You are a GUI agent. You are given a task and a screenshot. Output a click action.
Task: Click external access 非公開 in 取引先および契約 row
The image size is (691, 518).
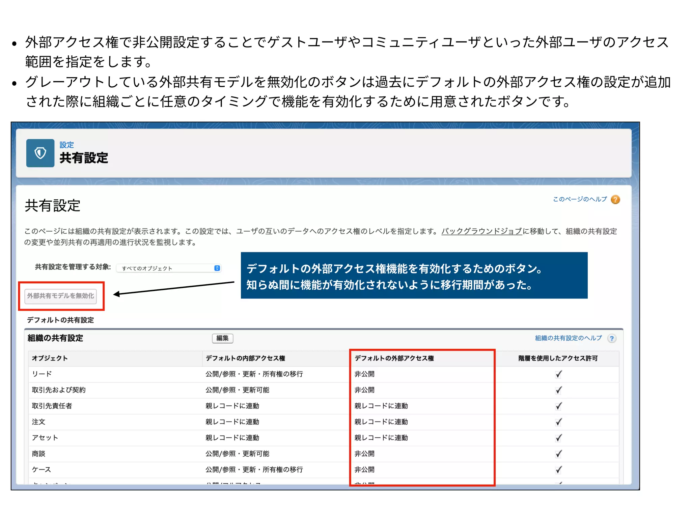[364, 390]
